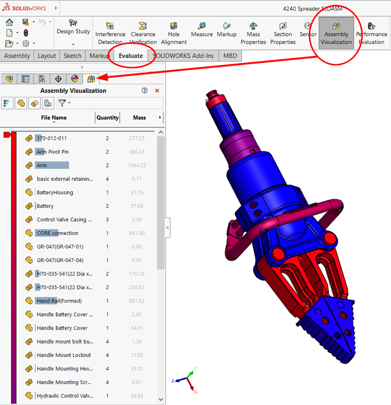This screenshot has width=391, height=405.
Task: Switch to DisplayManager tab
Action: pos(74,79)
